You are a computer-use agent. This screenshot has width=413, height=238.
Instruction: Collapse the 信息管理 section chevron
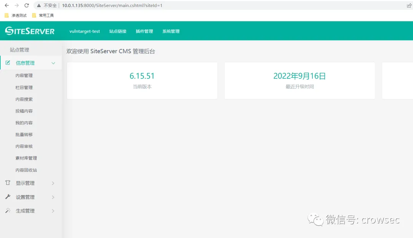click(x=53, y=63)
